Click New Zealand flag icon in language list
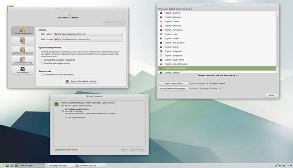 click(161, 42)
